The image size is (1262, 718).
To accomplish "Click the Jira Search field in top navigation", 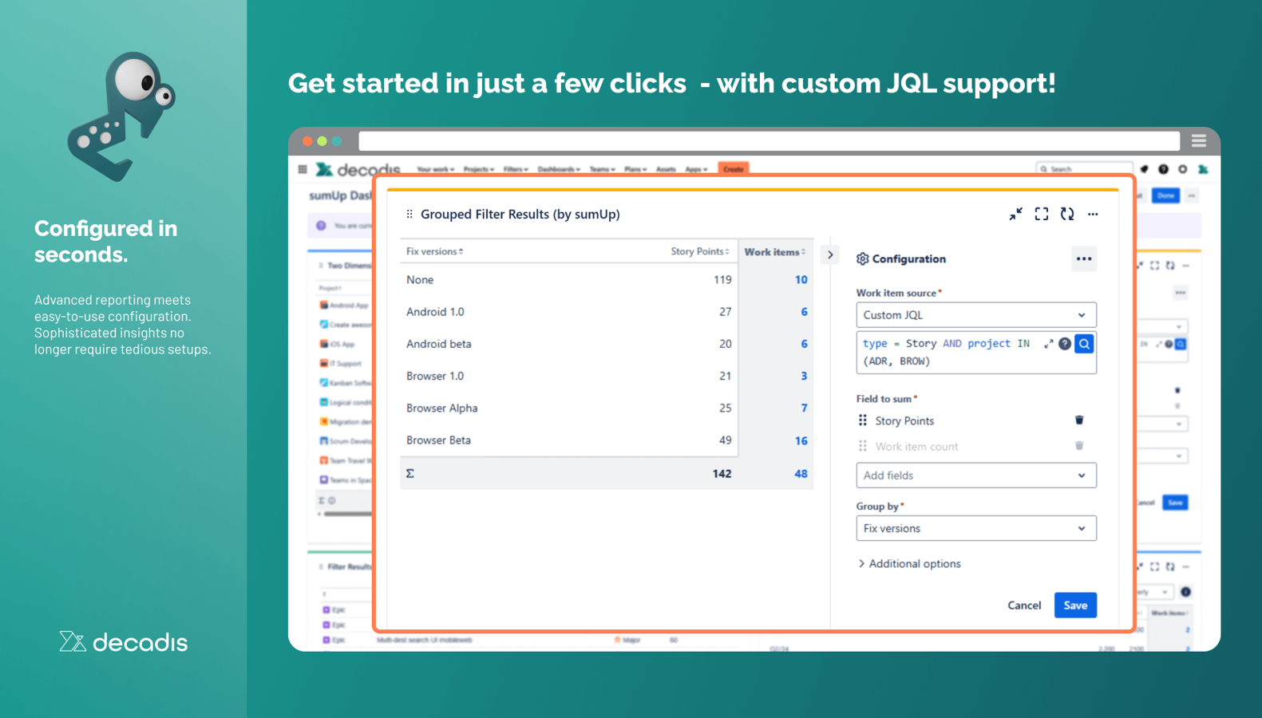I will tap(1084, 169).
